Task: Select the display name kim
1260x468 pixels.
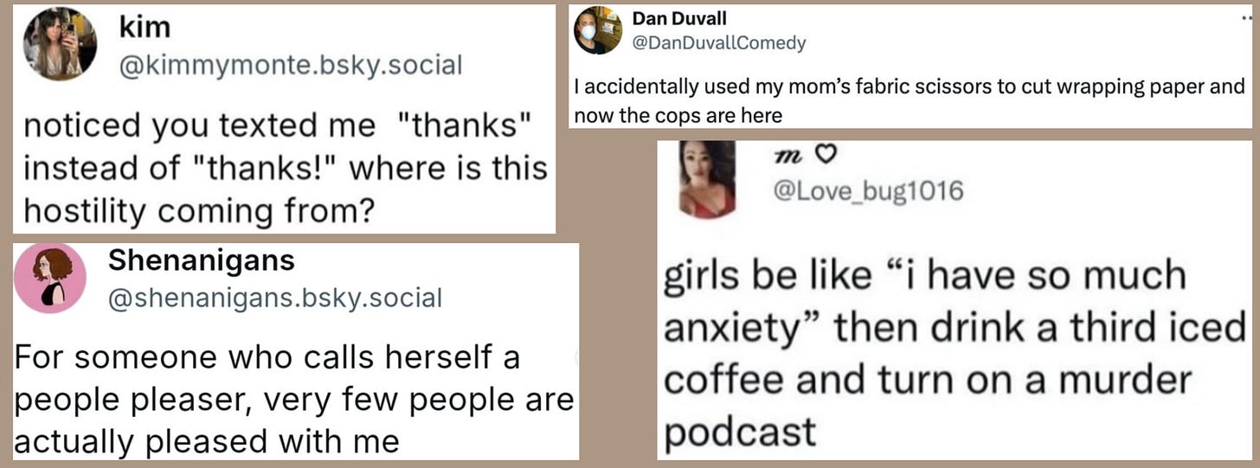Action: click(145, 27)
